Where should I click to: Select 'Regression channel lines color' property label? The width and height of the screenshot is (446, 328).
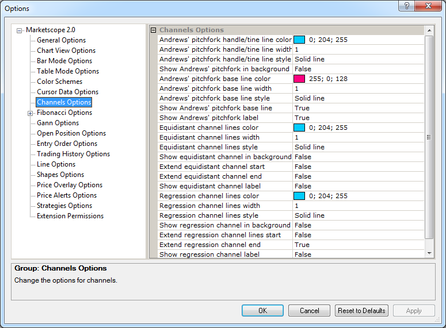(x=209, y=196)
